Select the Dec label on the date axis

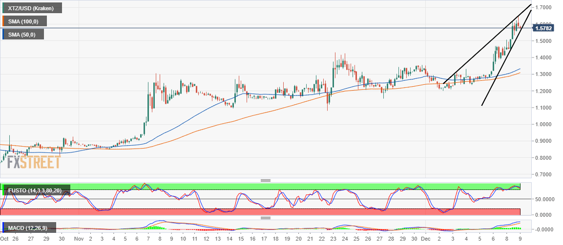425,238
